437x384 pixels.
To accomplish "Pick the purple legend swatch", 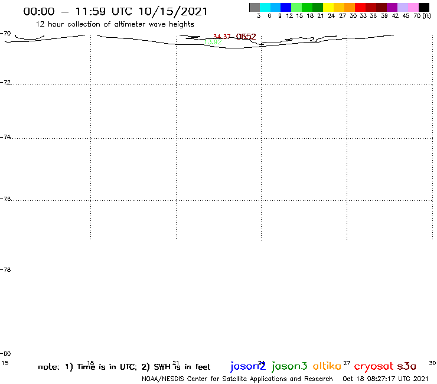I will [392, 7].
